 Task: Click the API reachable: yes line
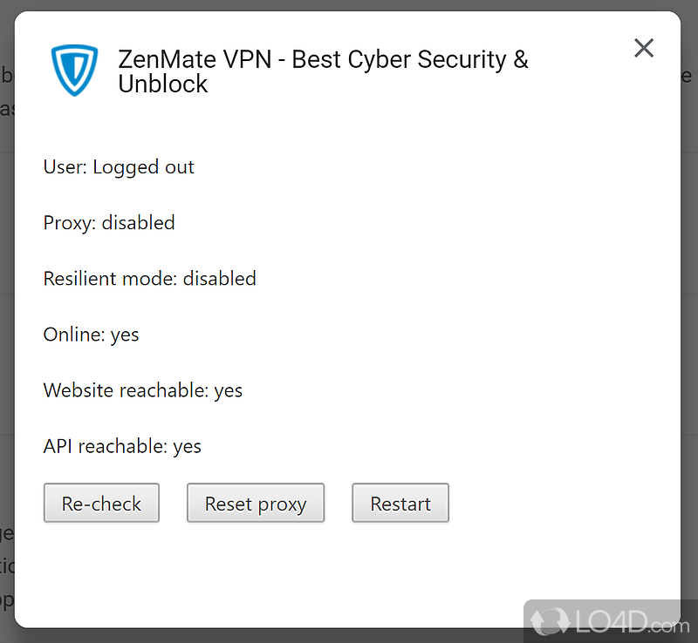point(122,446)
